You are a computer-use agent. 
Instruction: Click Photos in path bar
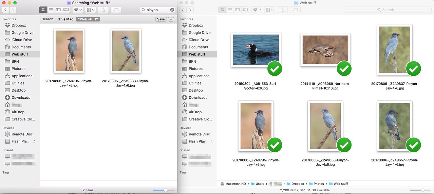pyautogui.click(x=316, y=184)
